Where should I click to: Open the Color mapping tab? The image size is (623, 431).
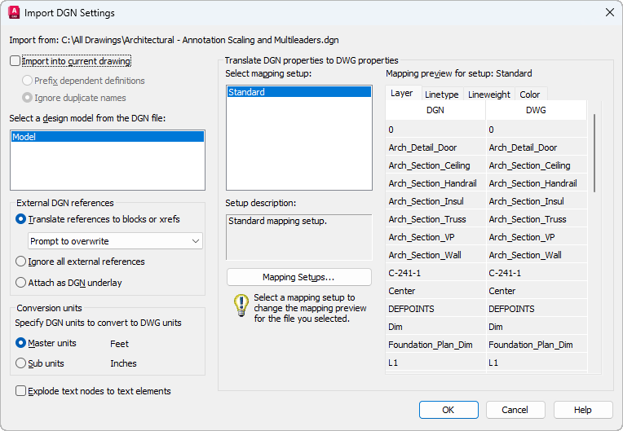pyautogui.click(x=530, y=95)
